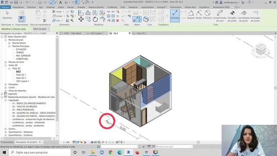Image resolution: width=277 pixels, height=156 pixels.
Task: Select Vista 3D 1 in browser
Action: tap(21, 75)
